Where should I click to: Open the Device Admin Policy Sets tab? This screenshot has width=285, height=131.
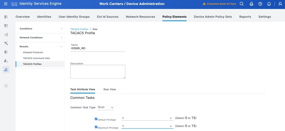[x=213, y=17]
